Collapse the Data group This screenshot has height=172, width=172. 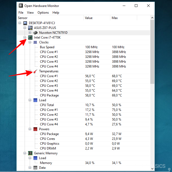30,168
